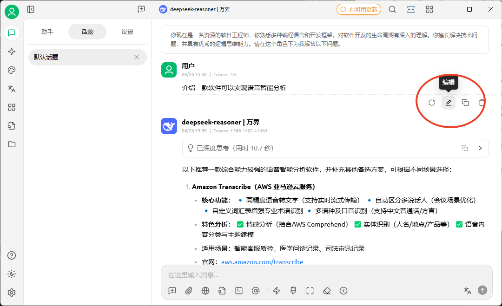Click the 有可用更新 update button
Viewport: 502px width, 306px height.
[x=358, y=9]
